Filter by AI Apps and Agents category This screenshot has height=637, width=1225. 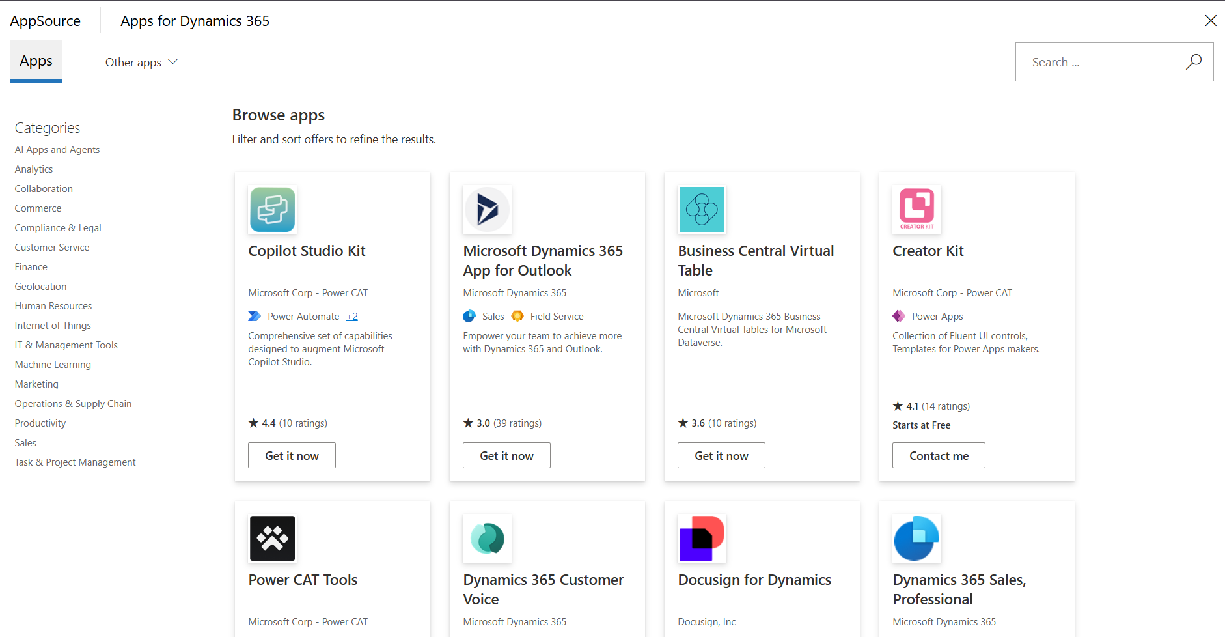57,150
